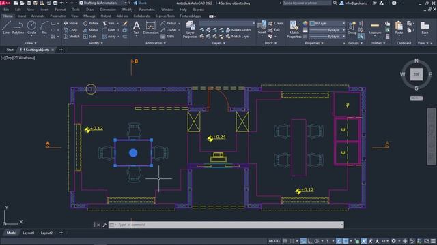Click the Insert block icon
The width and height of the screenshot is (437, 245).
click(262, 28)
